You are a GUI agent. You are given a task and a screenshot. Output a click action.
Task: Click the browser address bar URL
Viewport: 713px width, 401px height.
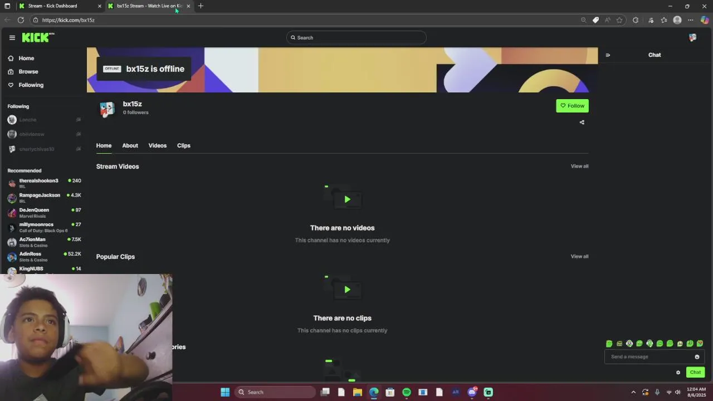coord(68,20)
